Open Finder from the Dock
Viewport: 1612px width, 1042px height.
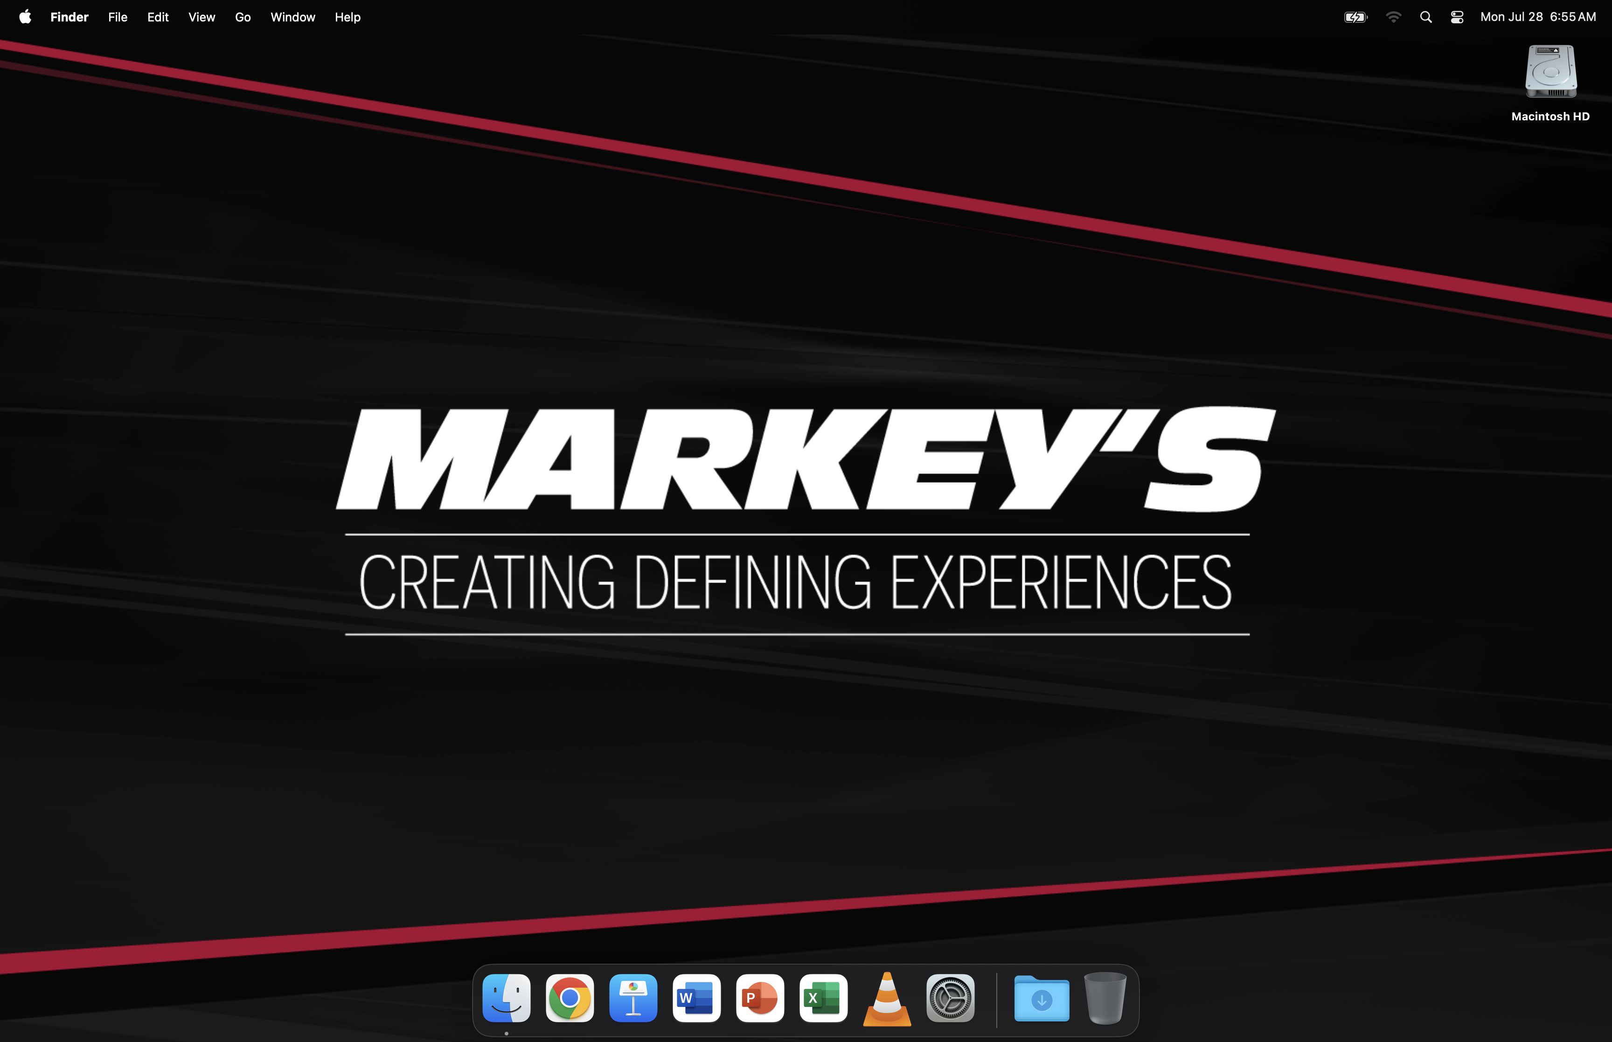(x=506, y=998)
